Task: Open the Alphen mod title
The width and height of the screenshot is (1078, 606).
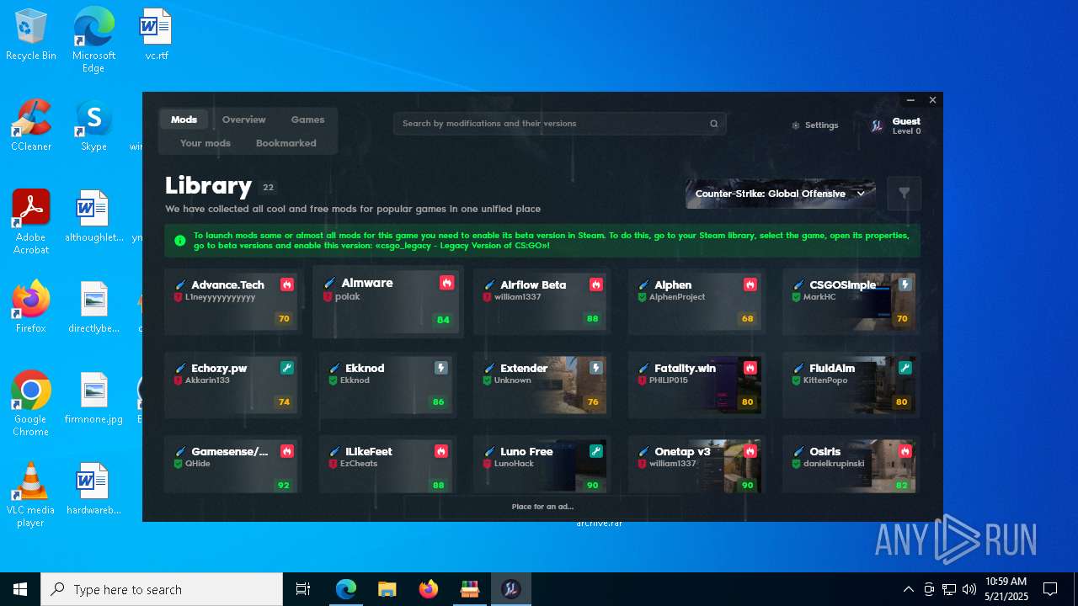Action: [x=673, y=285]
